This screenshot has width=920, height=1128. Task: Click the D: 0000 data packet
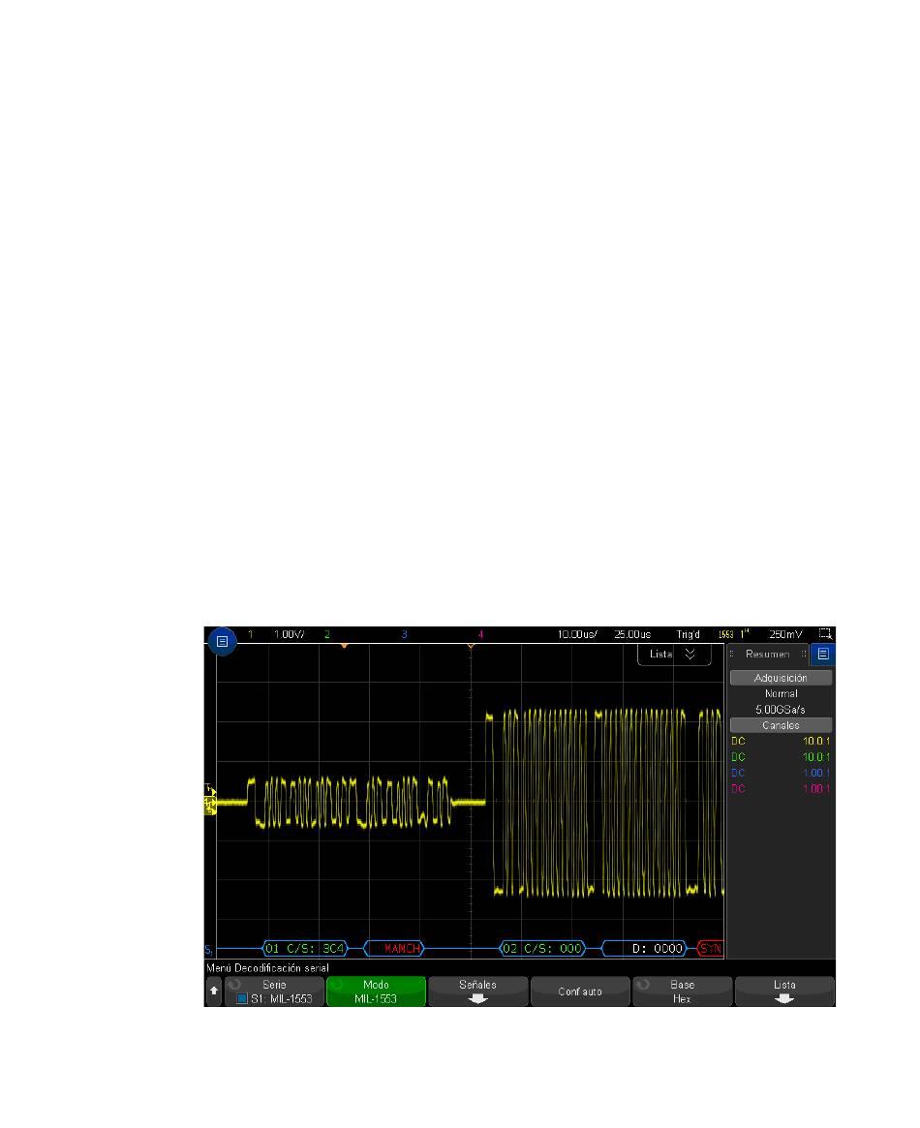pos(644,948)
